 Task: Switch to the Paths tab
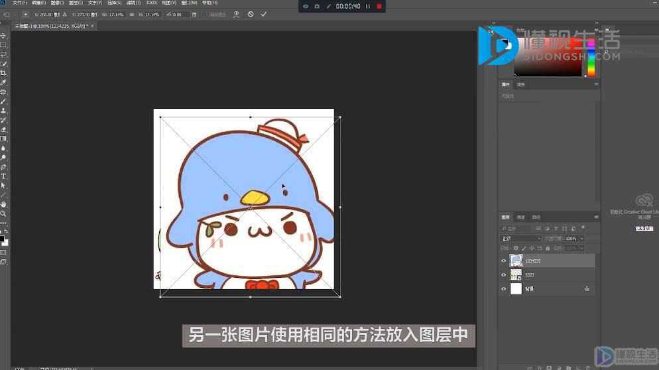pos(536,217)
